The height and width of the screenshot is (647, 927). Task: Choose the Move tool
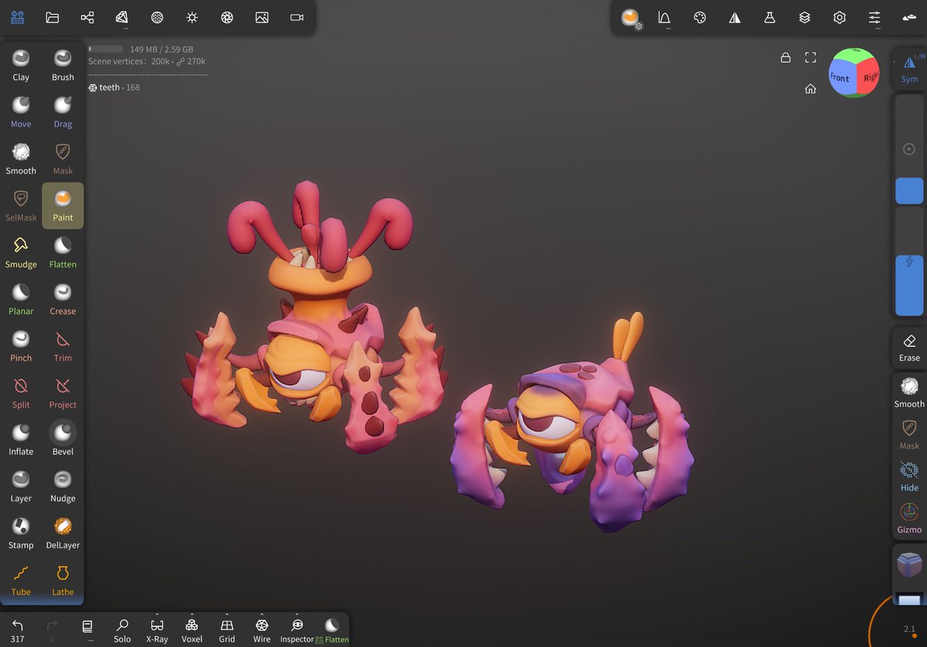pos(21,112)
